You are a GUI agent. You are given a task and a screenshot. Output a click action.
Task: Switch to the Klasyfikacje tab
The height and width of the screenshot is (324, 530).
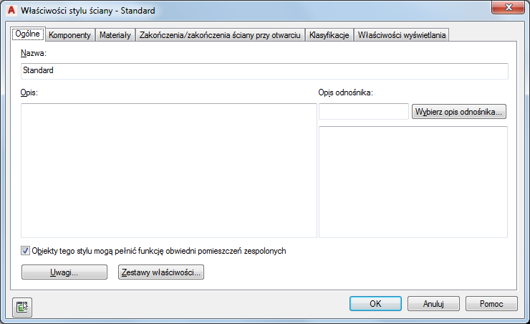329,35
